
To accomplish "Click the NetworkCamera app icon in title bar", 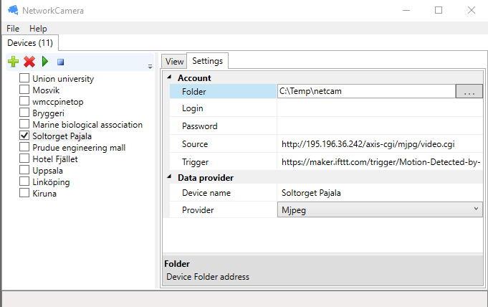I will tap(12, 10).
